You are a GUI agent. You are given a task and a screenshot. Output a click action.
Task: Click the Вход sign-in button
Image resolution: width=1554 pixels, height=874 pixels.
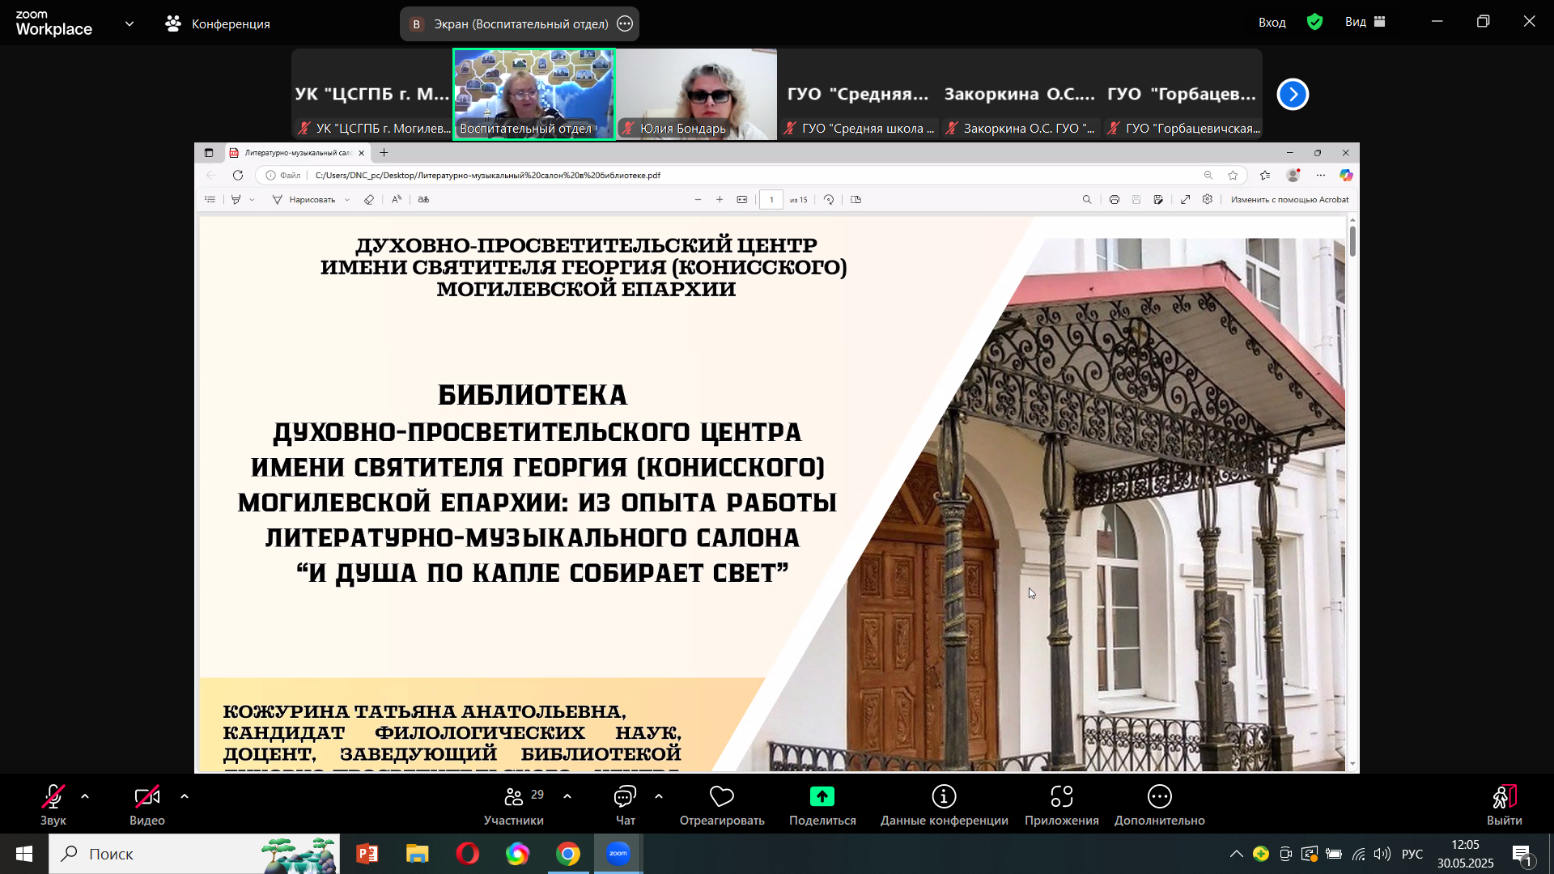(1272, 22)
